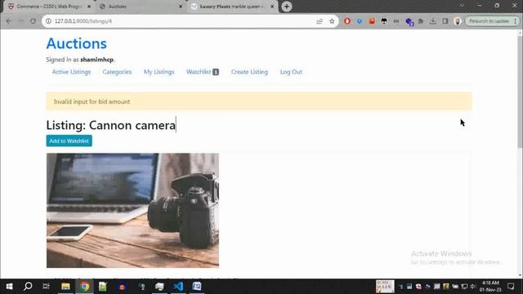Open Create Listing nav link
Viewport: 523px width, 294px height.
pyautogui.click(x=249, y=72)
